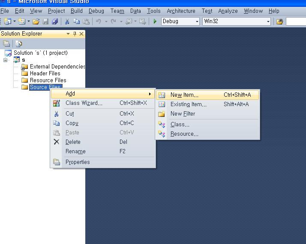This screenshot has width=306, height=244.
Task: Open the Team menu
Action: (117, 11)
